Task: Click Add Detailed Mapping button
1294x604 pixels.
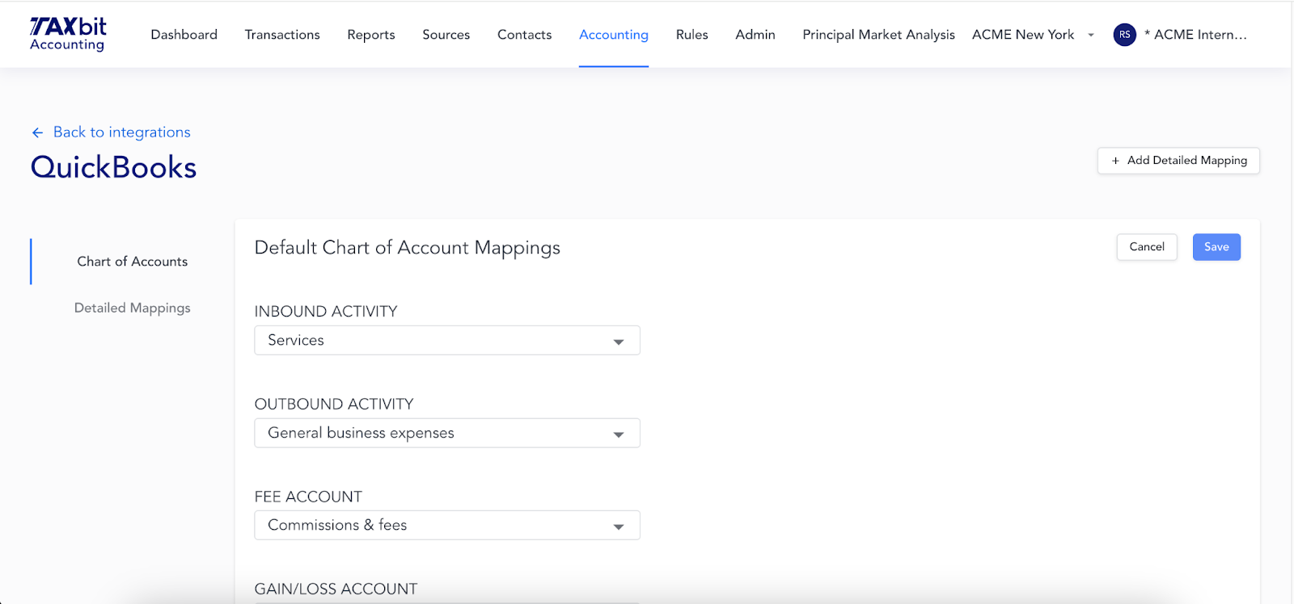Action: 1178,161
